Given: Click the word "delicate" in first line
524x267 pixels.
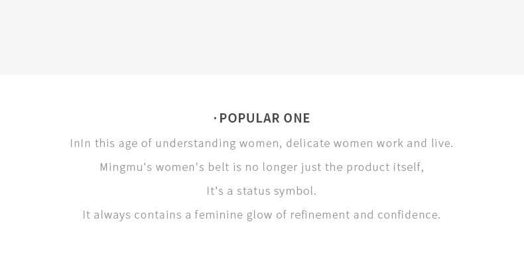Looking at the screenshot, I should coord(308,143).
